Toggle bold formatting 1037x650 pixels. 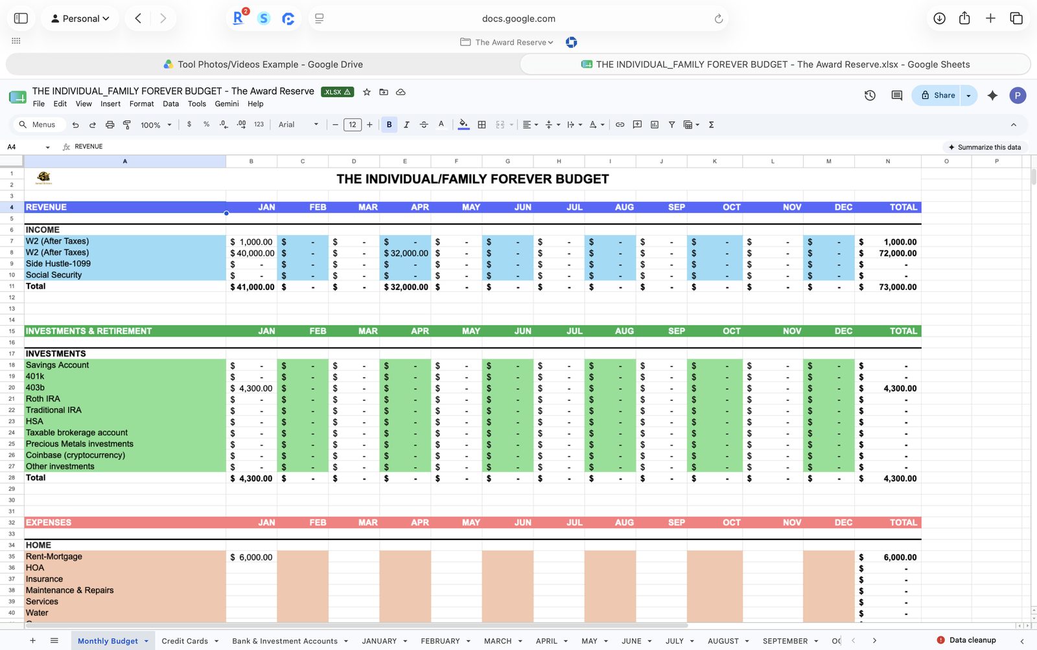coord(389,125)
